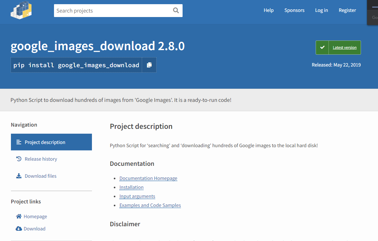
Task: Go to Log in
Action: coord(321,10)
